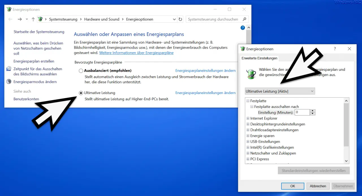The image size is (362, 196).
Task: Click the forward navigation arrow
Action: coord(20,19)
